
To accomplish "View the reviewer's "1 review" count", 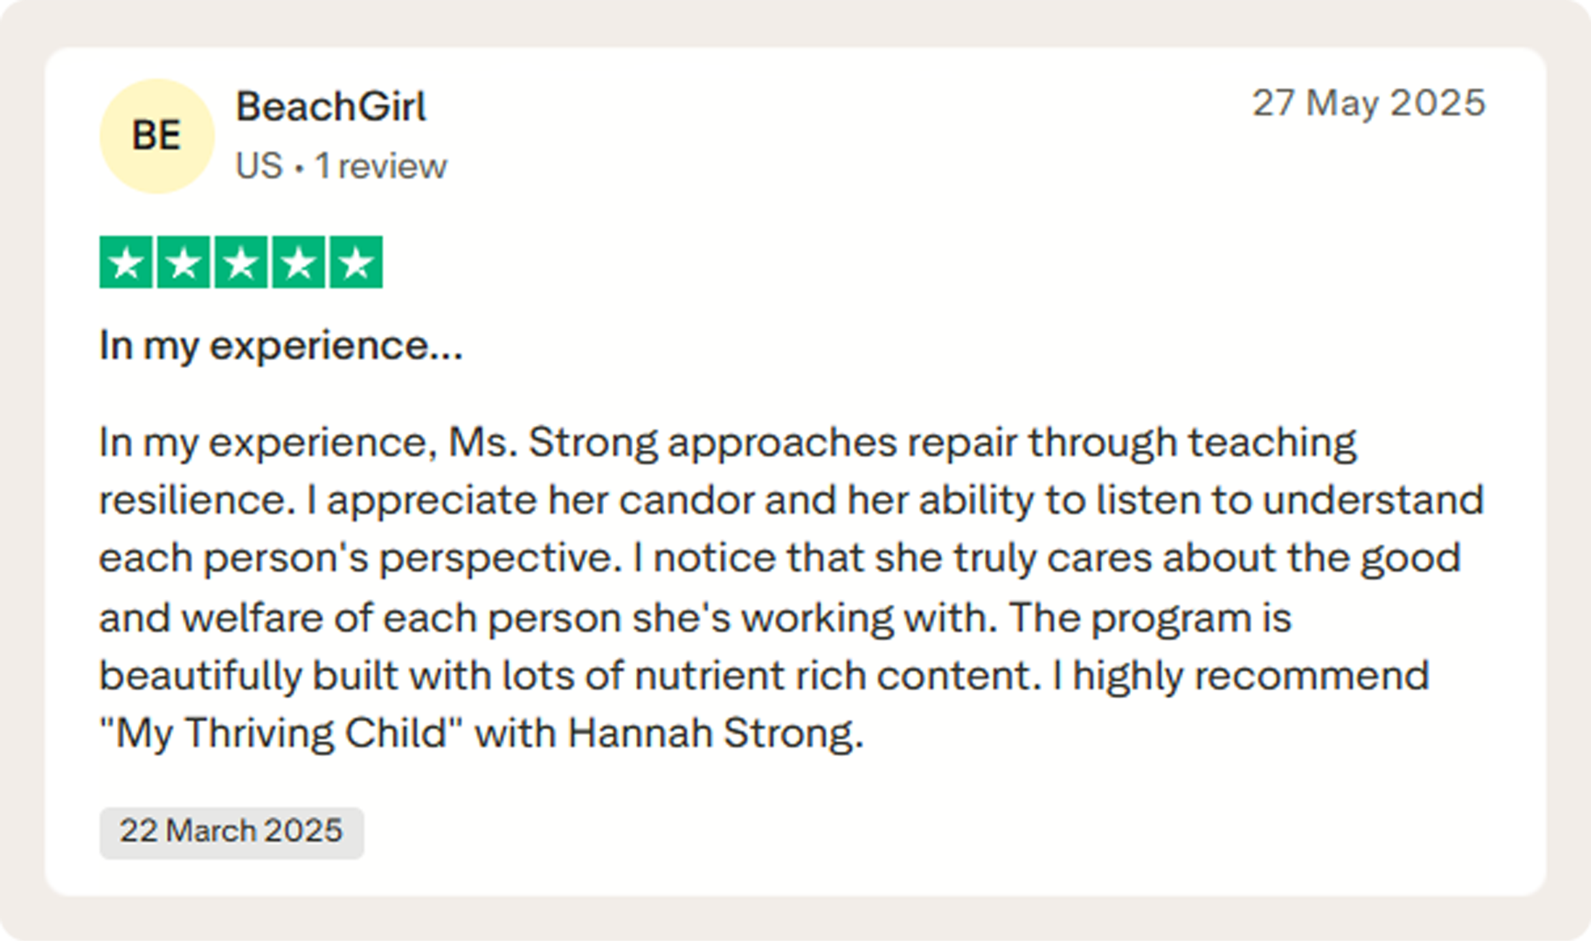I will pos(381,166).
